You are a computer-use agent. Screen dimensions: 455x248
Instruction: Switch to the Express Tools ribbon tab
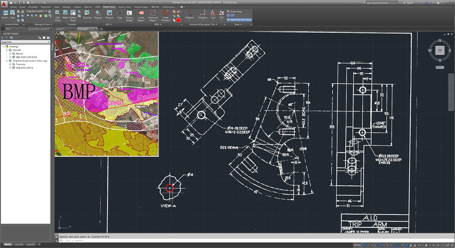tap(125, 7)
